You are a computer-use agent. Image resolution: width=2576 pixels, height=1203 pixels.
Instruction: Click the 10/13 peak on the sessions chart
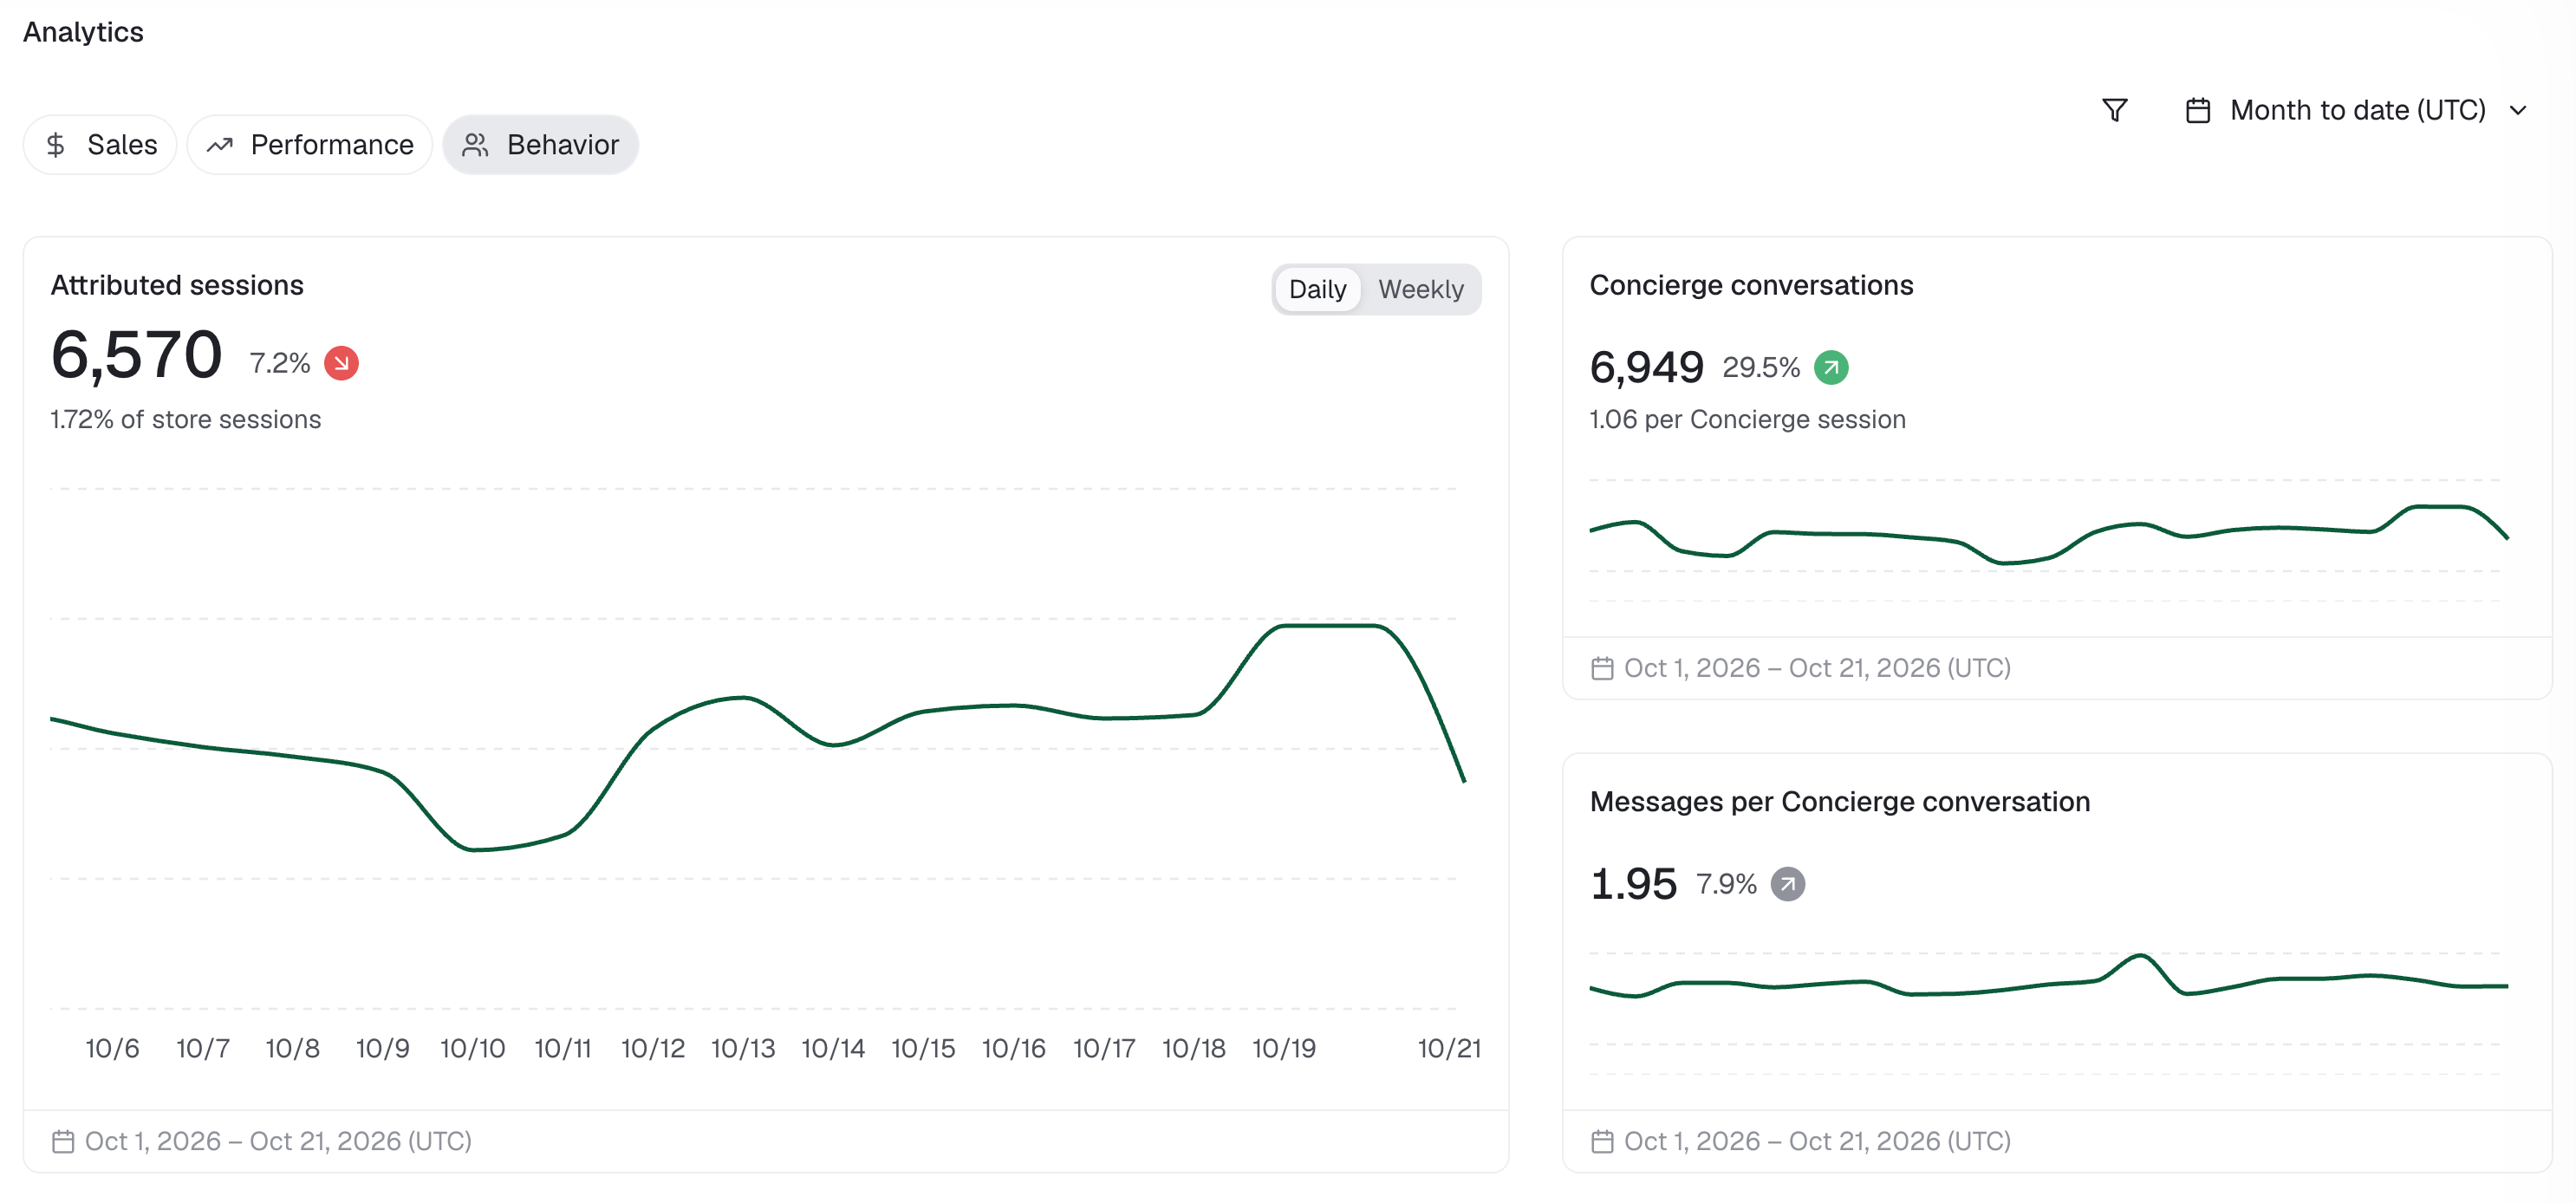coord(742,697)
